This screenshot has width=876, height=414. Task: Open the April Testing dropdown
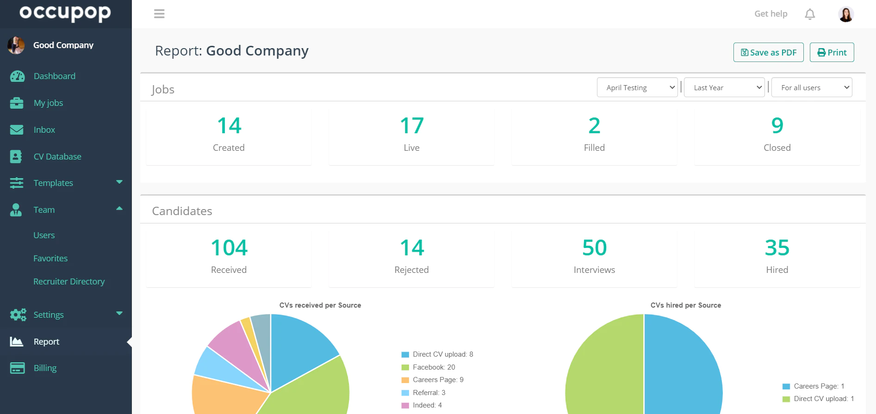[637, 87]
